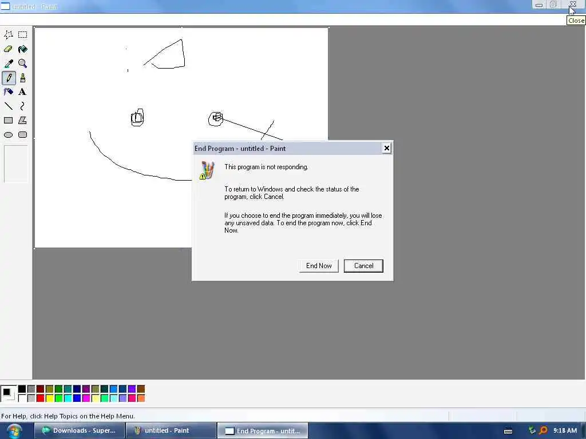
Task: Switch to Downloads - Super... taskbar item
Action: tap(80, 430)
